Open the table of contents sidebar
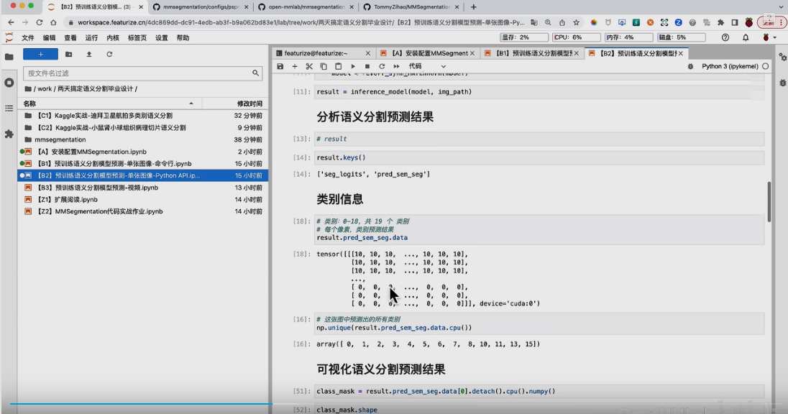Viewport: 788px width, 414px height. pos(9,109)
